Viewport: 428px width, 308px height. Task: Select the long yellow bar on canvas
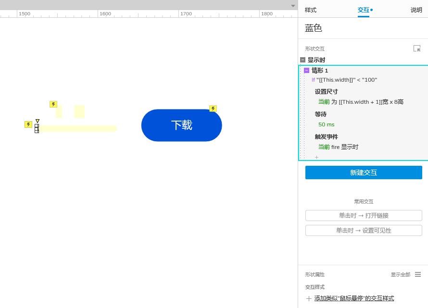pos(78,128)
